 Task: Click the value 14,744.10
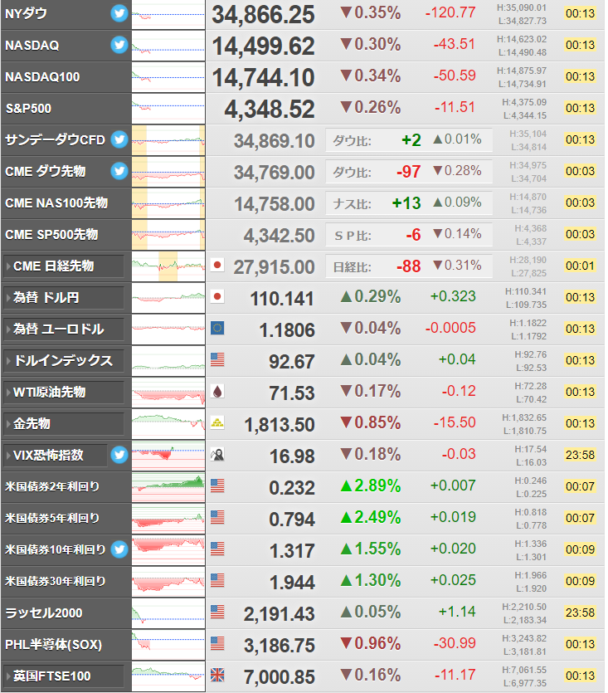pos(263,77)
